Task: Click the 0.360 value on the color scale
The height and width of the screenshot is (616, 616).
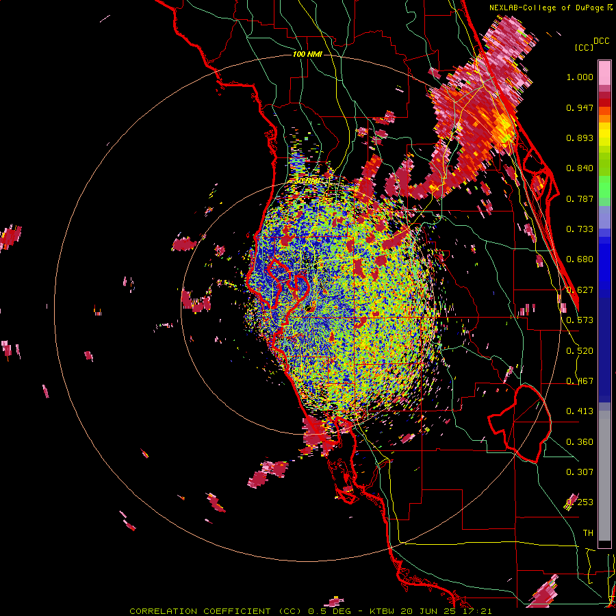Action: coord(580,442)
